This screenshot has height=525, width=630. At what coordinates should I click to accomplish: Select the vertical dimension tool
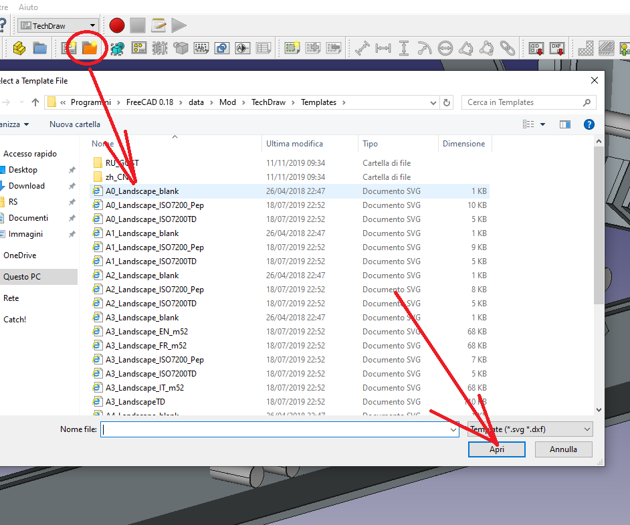pyautogui.click(x=404, y=49)
